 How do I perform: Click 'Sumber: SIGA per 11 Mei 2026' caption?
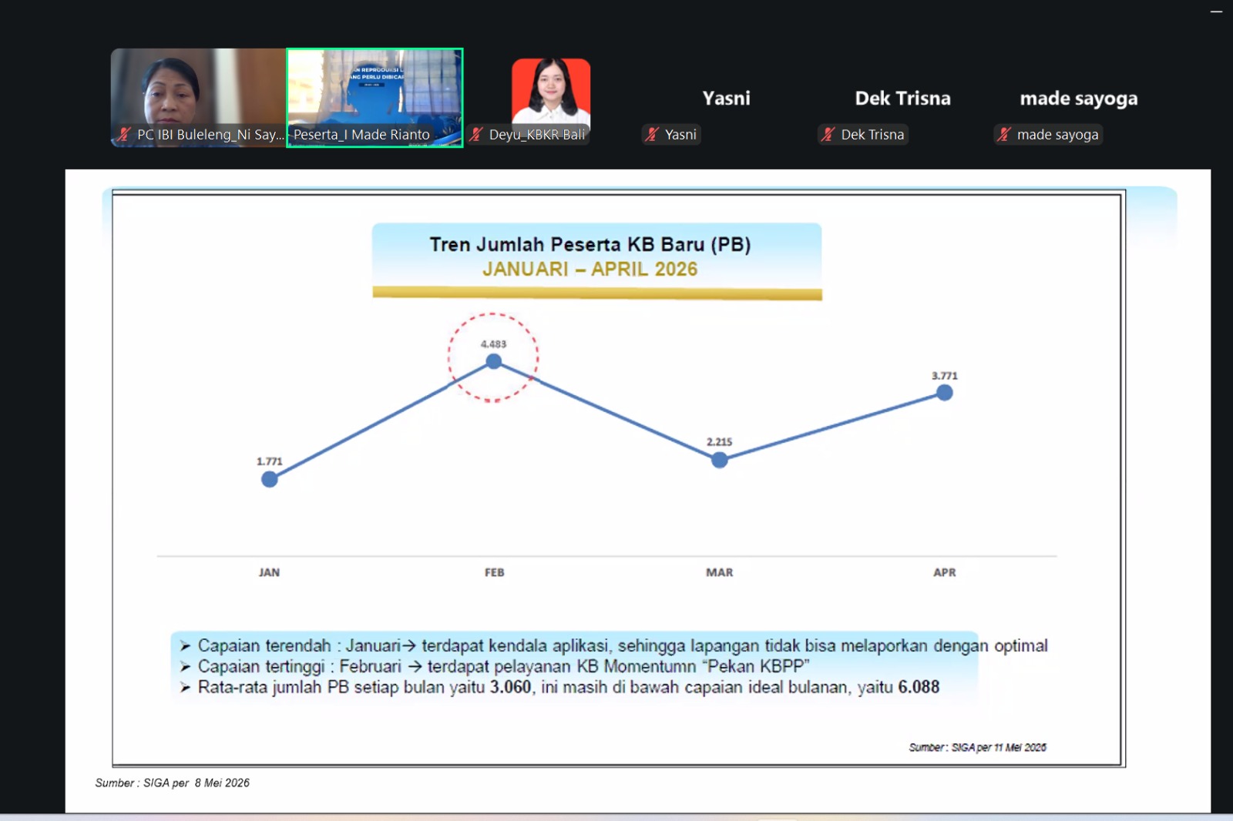coord(977,747)
